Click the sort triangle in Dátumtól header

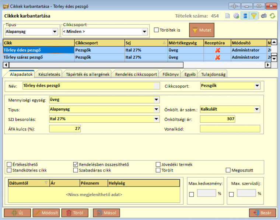pos(46,183)
